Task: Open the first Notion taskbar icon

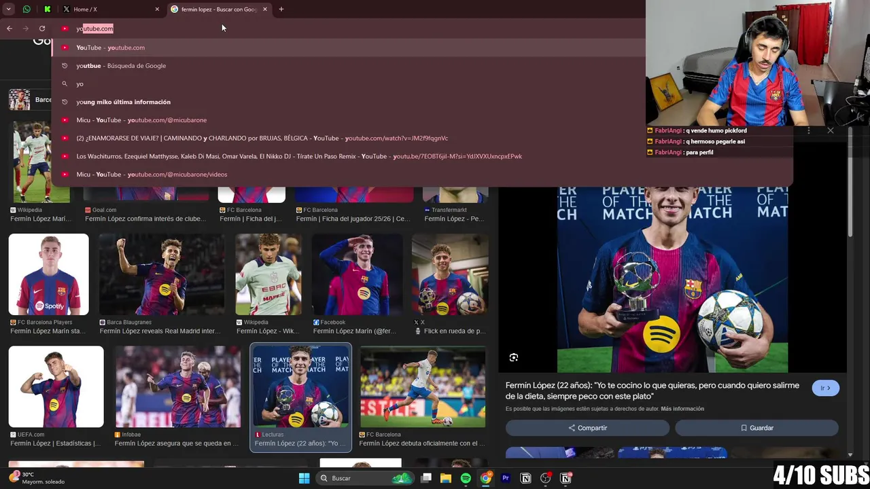Action: click(x=525, y=478)
